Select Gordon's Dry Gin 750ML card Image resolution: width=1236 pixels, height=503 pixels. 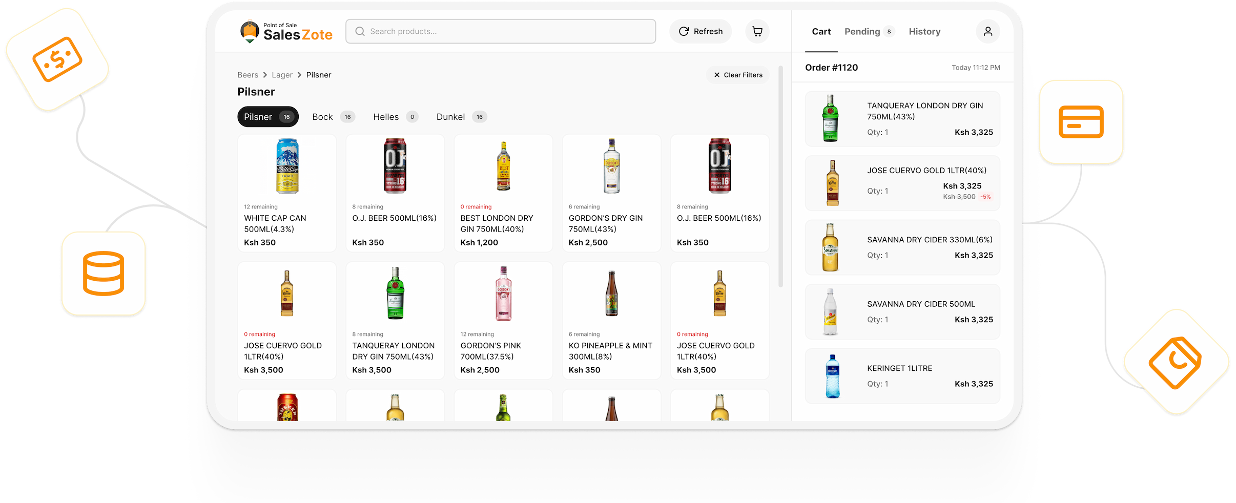click(611, 193)
